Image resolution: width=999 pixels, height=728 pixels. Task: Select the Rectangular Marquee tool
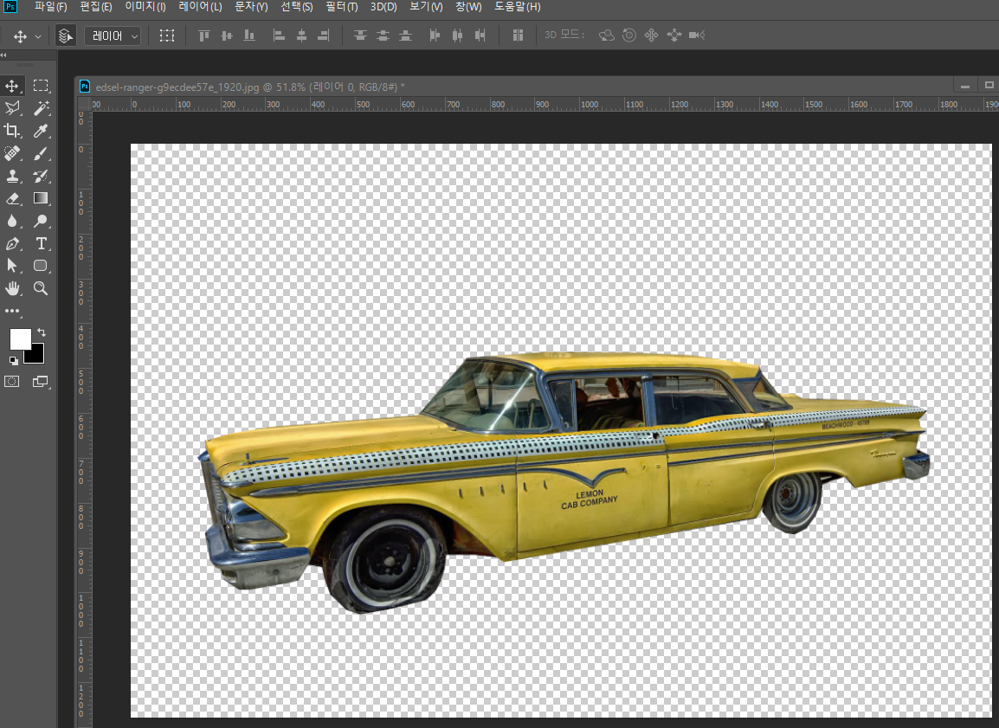41,86
